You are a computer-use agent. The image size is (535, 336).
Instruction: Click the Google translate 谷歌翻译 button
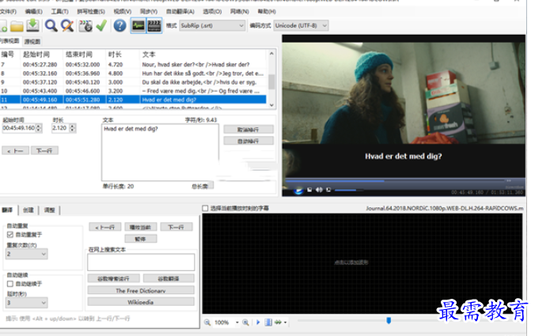click(169, 279)
